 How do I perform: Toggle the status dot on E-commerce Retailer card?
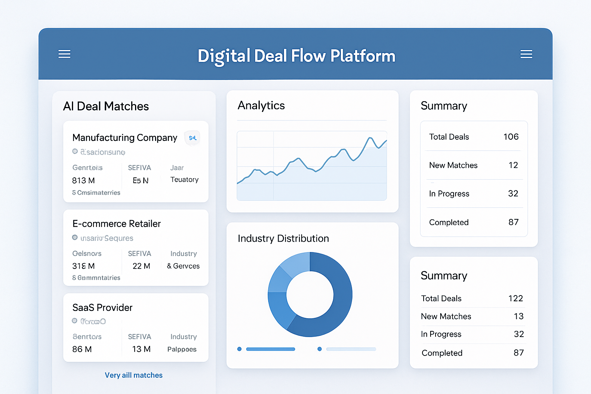[75, 237]
